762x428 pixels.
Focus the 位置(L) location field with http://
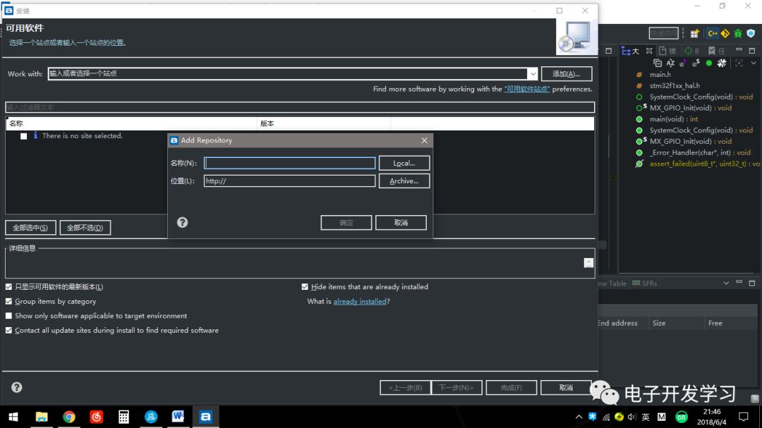[290, 181]
